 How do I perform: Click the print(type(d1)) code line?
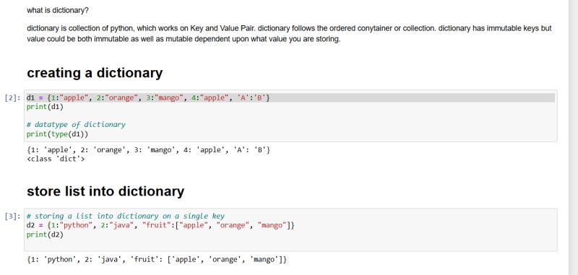[x=57, y=134]
